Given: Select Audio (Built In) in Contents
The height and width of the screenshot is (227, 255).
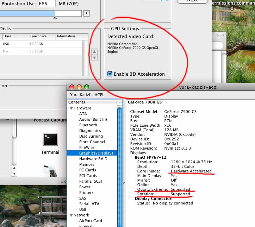Looking at the screenshot, I should [x=93, y=119].
